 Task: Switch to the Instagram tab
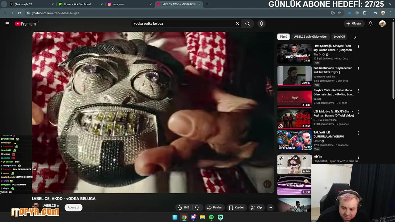130,4
